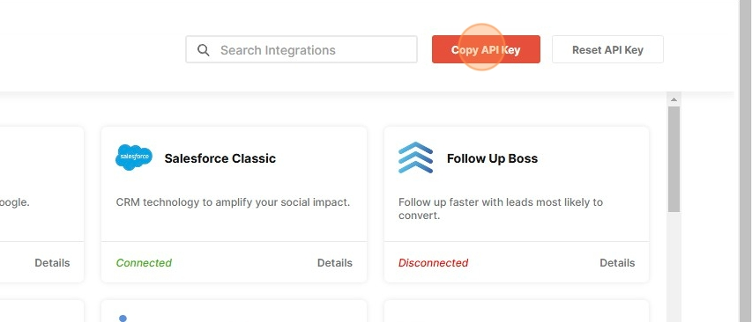Click the integrations list scrollbar thumb
This screenshot has width=752, height=322.
(x=674, y=159)
